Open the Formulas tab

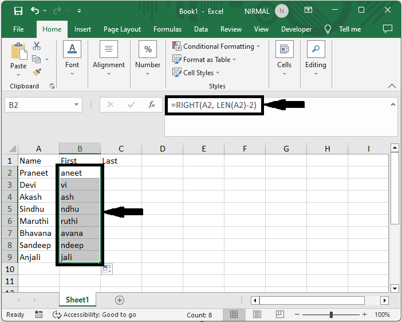[x=167, y=29]
